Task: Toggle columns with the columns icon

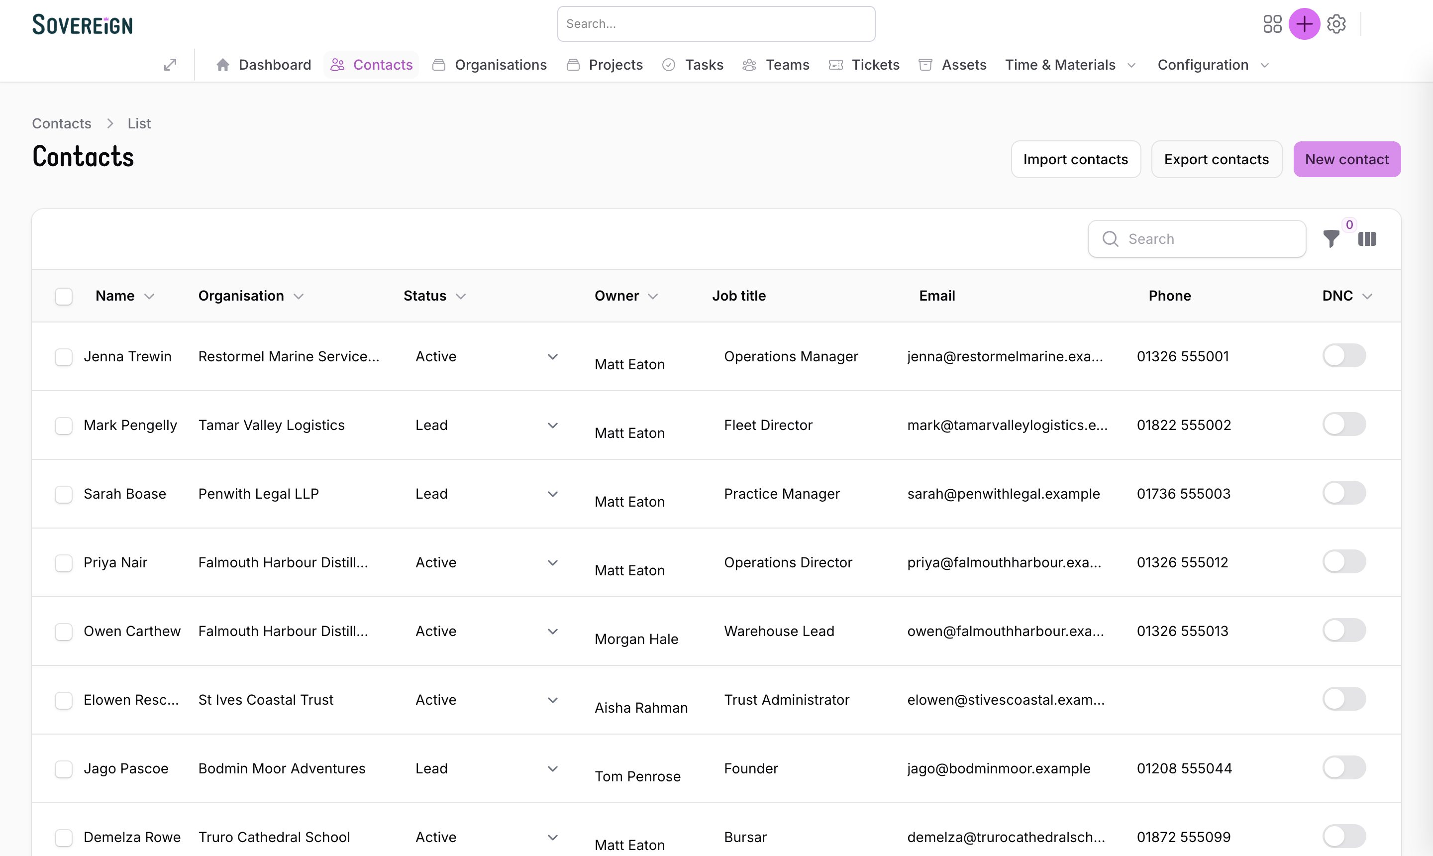Action: coord(1367,239)
